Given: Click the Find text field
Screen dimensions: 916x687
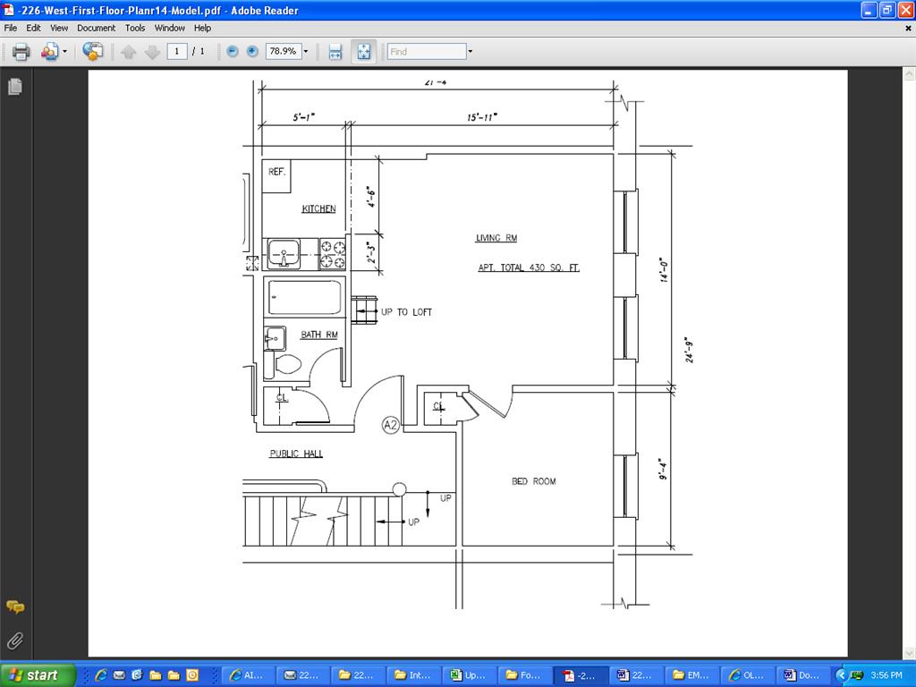Looking at the screenshot, I should [427, 52].
